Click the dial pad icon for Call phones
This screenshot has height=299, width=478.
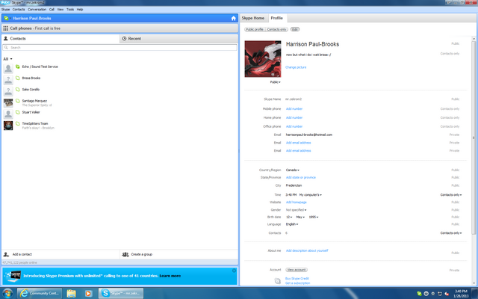point(5,28)
